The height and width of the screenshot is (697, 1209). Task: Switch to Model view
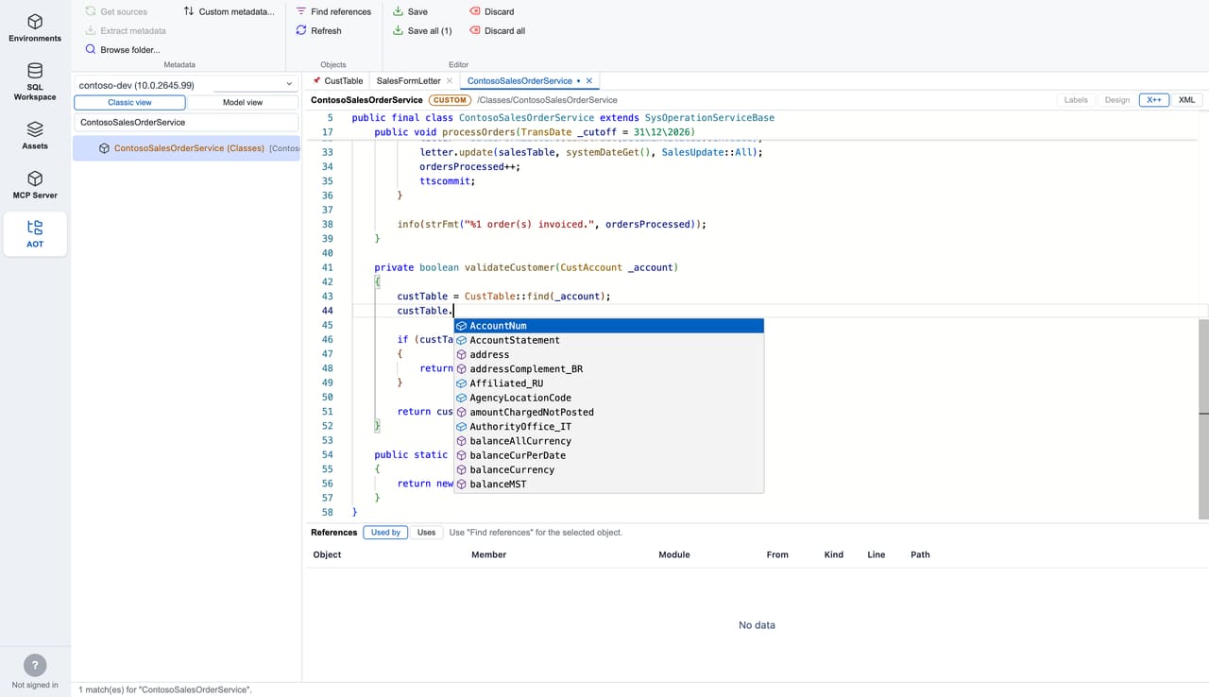243,102
